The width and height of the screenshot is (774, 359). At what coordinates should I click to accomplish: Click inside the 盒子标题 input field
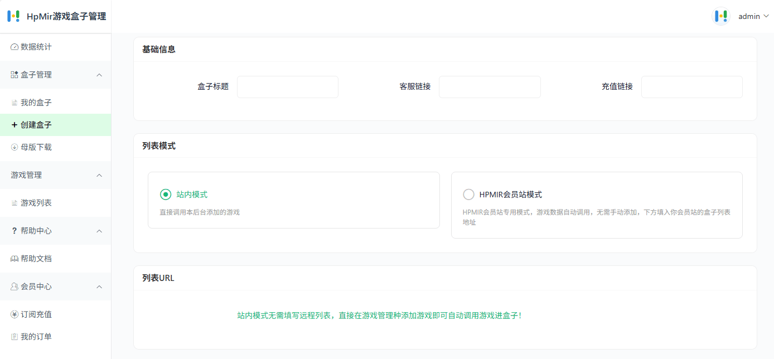288,87
